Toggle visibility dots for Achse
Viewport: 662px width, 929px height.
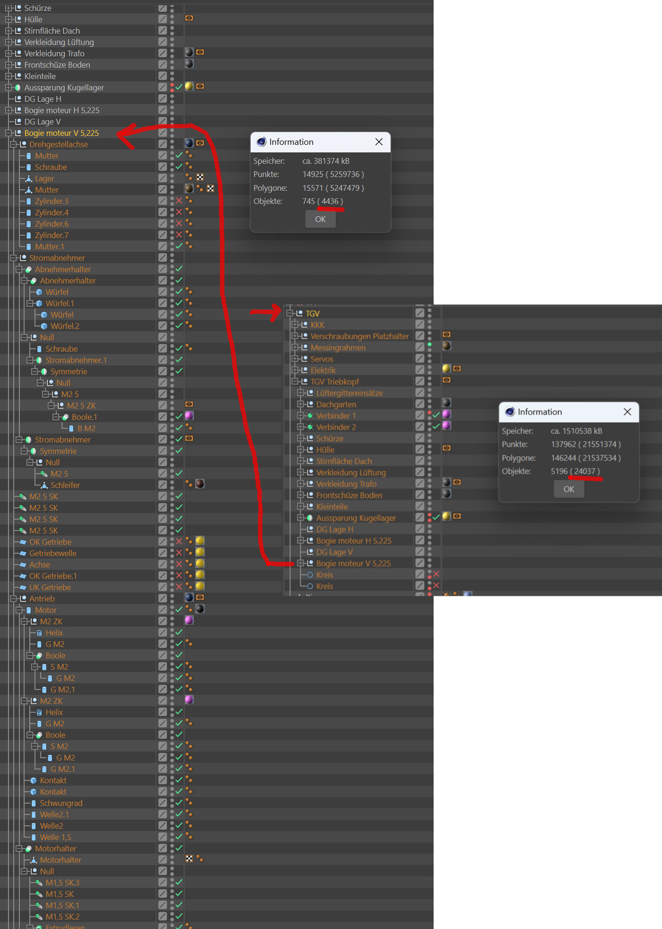[172, 564]
